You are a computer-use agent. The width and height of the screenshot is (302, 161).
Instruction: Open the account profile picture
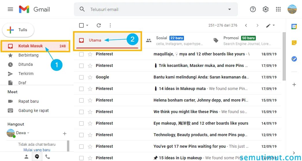coord(292,9)
